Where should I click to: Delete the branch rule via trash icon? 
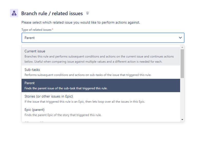point(87,13)
